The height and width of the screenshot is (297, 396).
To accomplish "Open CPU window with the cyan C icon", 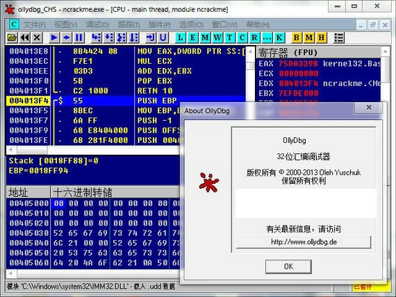I will pos(242,38).
